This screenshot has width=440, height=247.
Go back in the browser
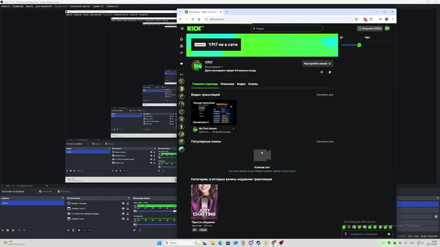[180, 19]
